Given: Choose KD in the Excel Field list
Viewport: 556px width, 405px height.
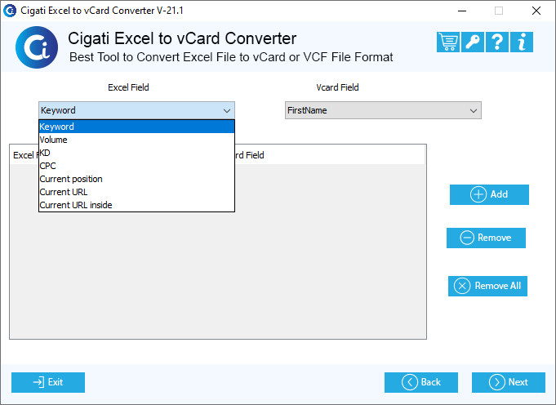Looking at the screenshot, I should pyautogui.click(x=136, y=153).
